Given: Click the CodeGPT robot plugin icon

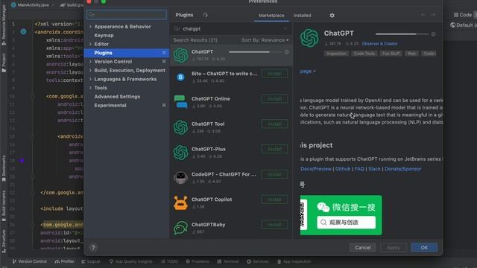Looking at the screenshot, I should coord(180,178).
